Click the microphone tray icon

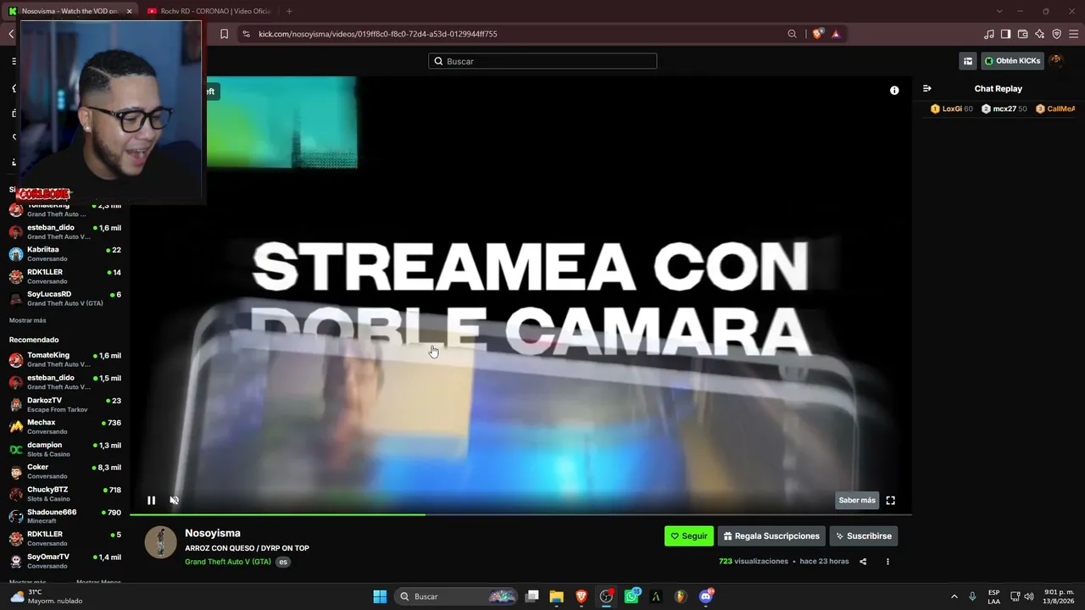click(972, 596)
